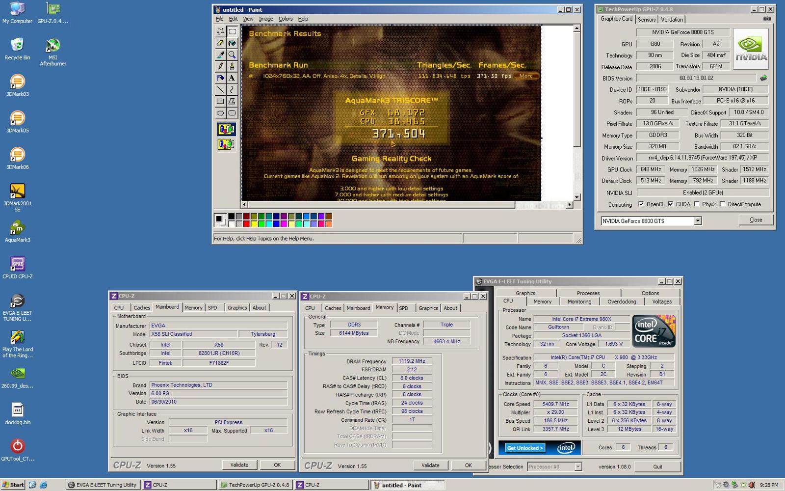This screenshot has width=785, height=491.
Task: Activate the Magnifier tool in Paint
Action: 232,55
